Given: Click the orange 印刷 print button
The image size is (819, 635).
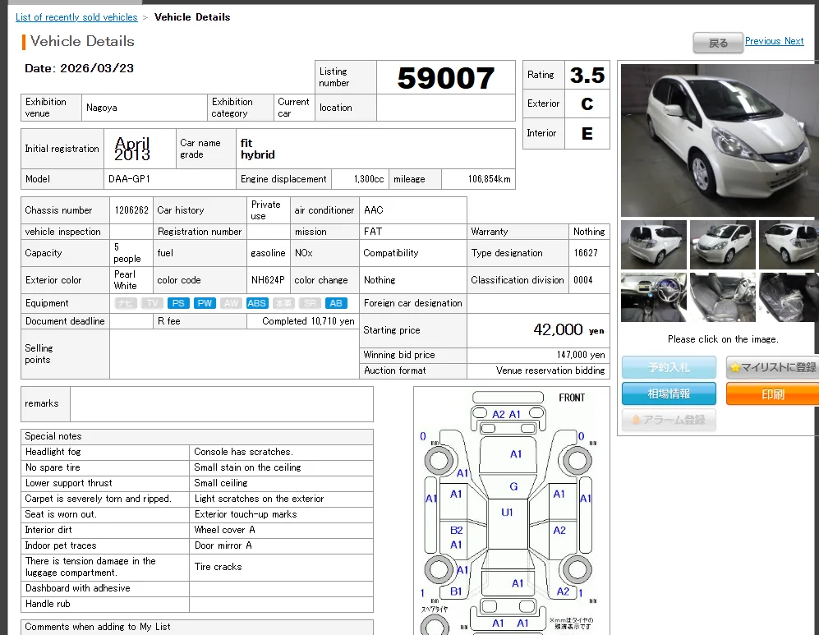Looking at the screenshot, I should 772,393.
